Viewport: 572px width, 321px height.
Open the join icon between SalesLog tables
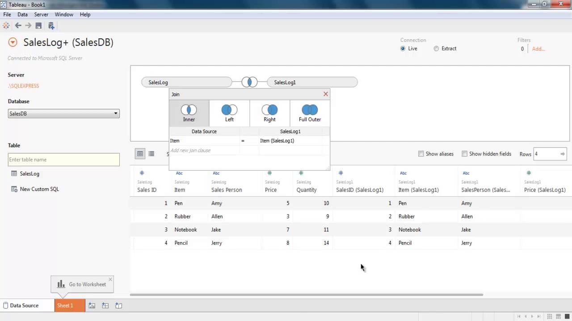click(x=249, y=82)
